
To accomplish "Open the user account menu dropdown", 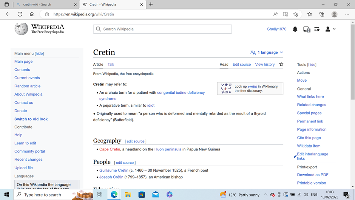I will point(330,29).
